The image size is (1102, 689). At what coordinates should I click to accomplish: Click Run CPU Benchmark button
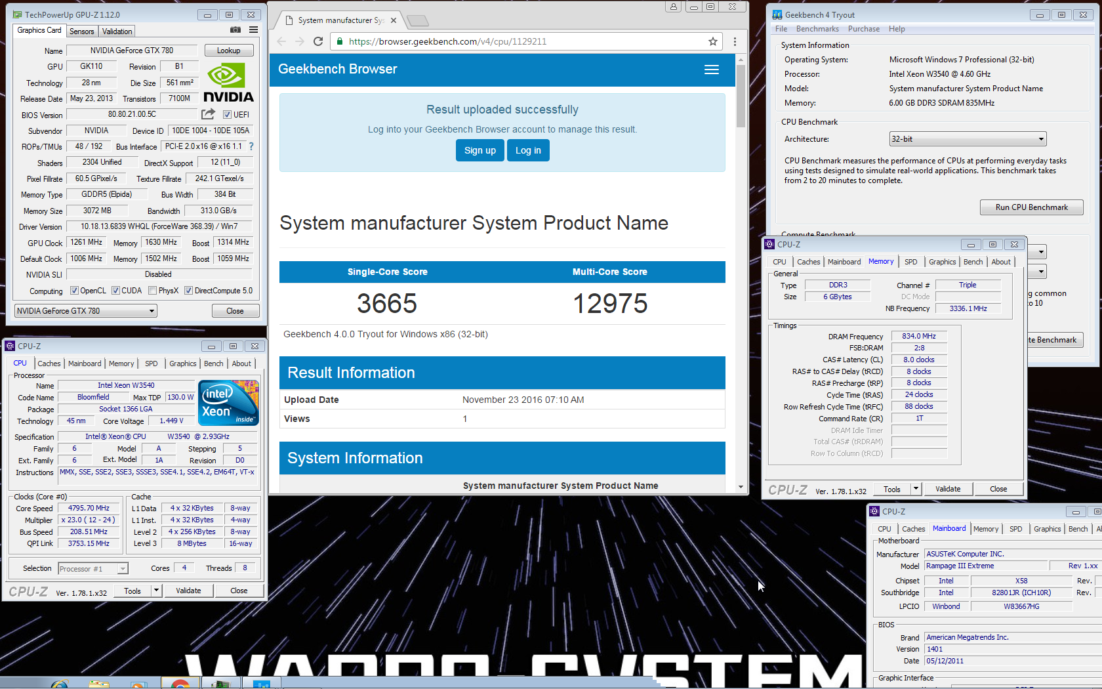[x=1031, y=207]
